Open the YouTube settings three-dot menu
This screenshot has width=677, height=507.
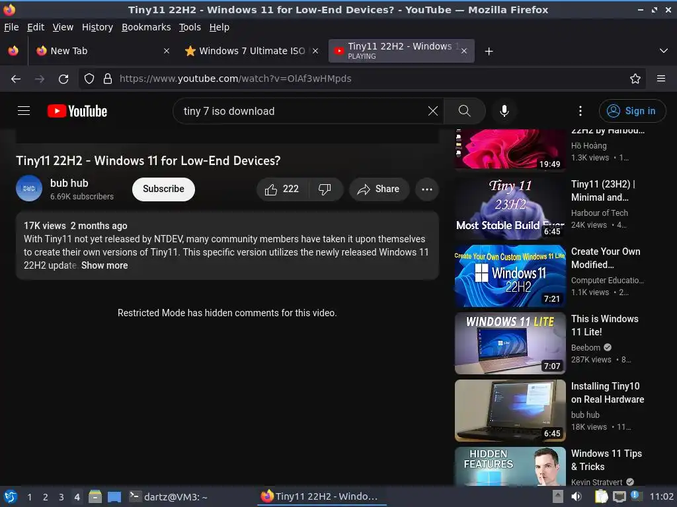[x=580, y=111]
